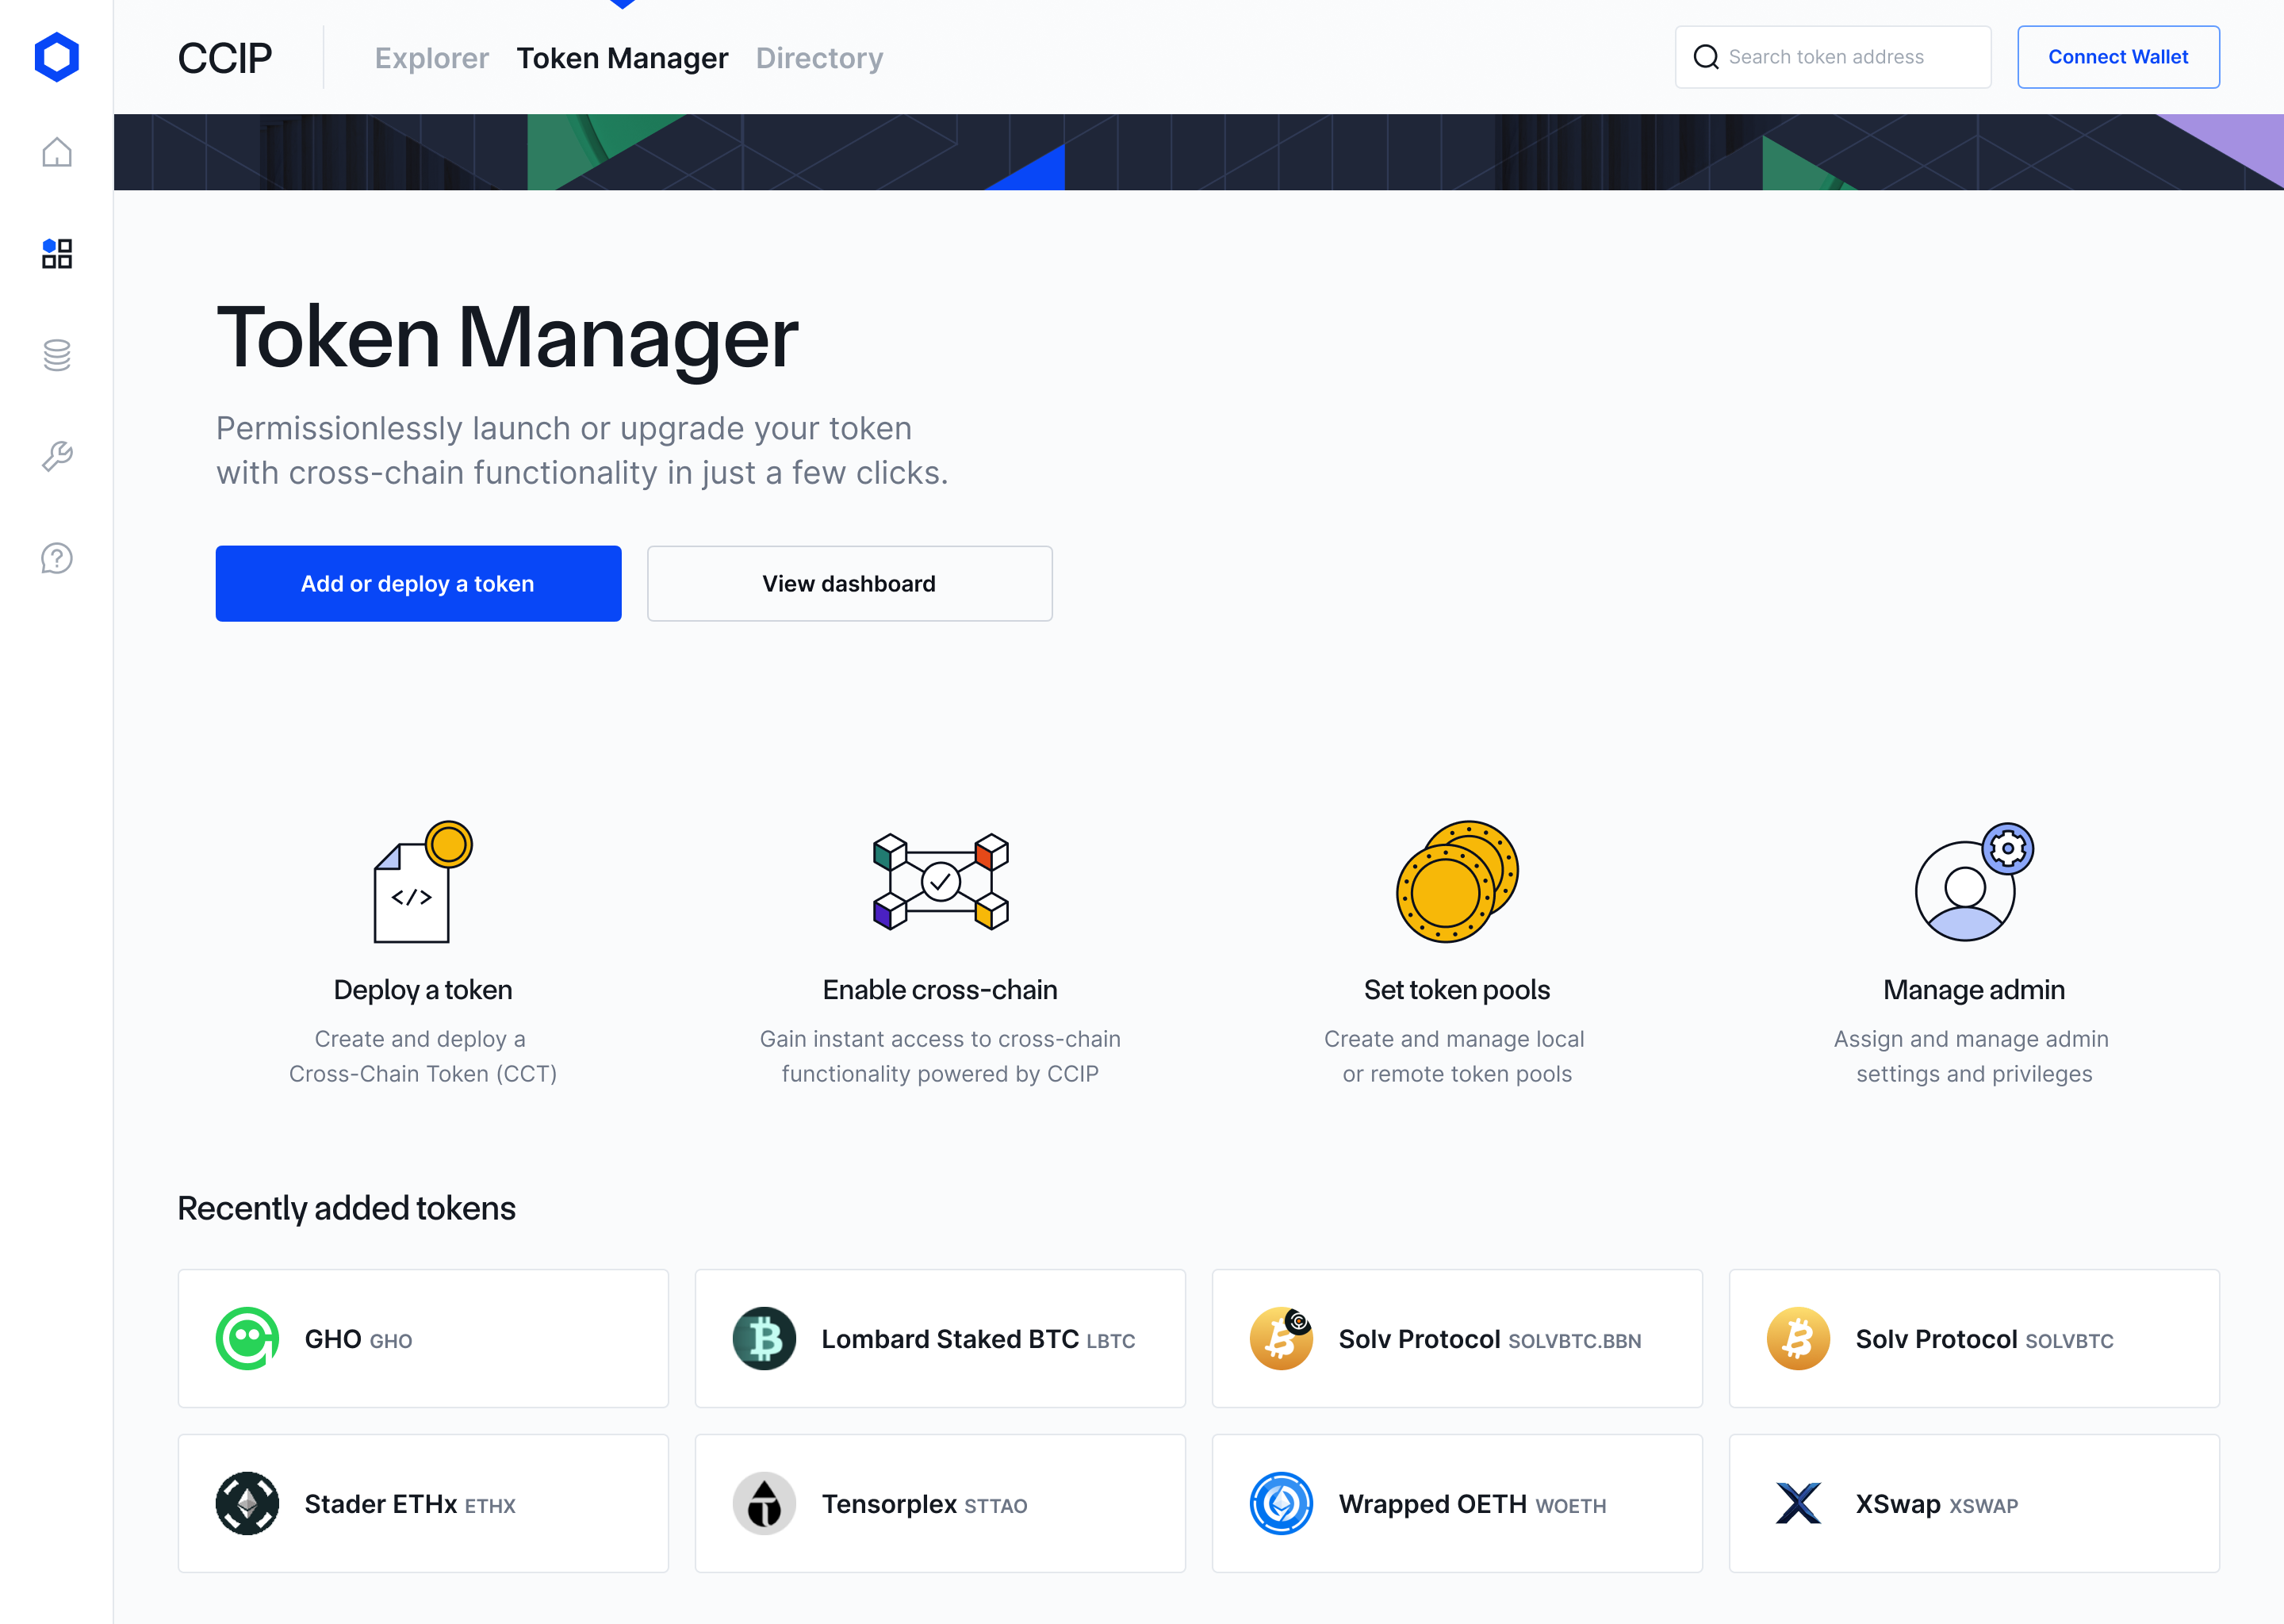Select the Wrapped OETH token card
2284x1624 pixels.
pyautogui.click(x=1458, y=1501)
